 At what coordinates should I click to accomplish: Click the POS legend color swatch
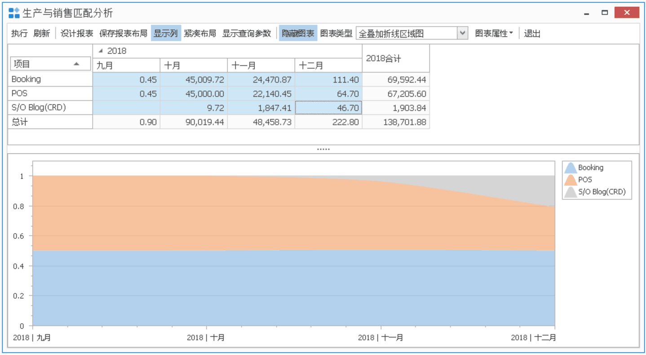pyautogui.click(x=570, y=180)
